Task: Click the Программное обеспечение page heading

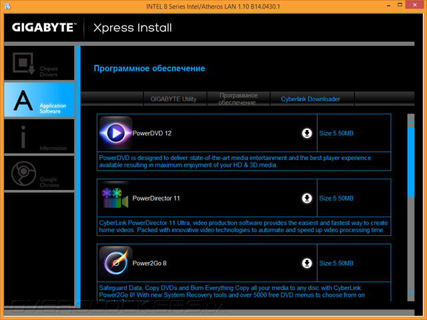Action: point(149,68)
